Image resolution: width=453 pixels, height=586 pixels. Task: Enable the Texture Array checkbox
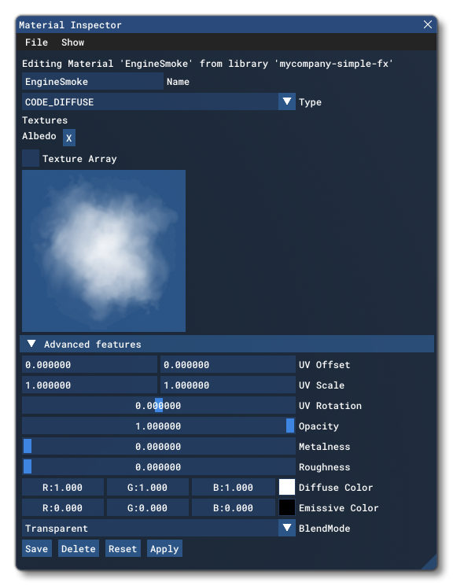click(31, 158)
